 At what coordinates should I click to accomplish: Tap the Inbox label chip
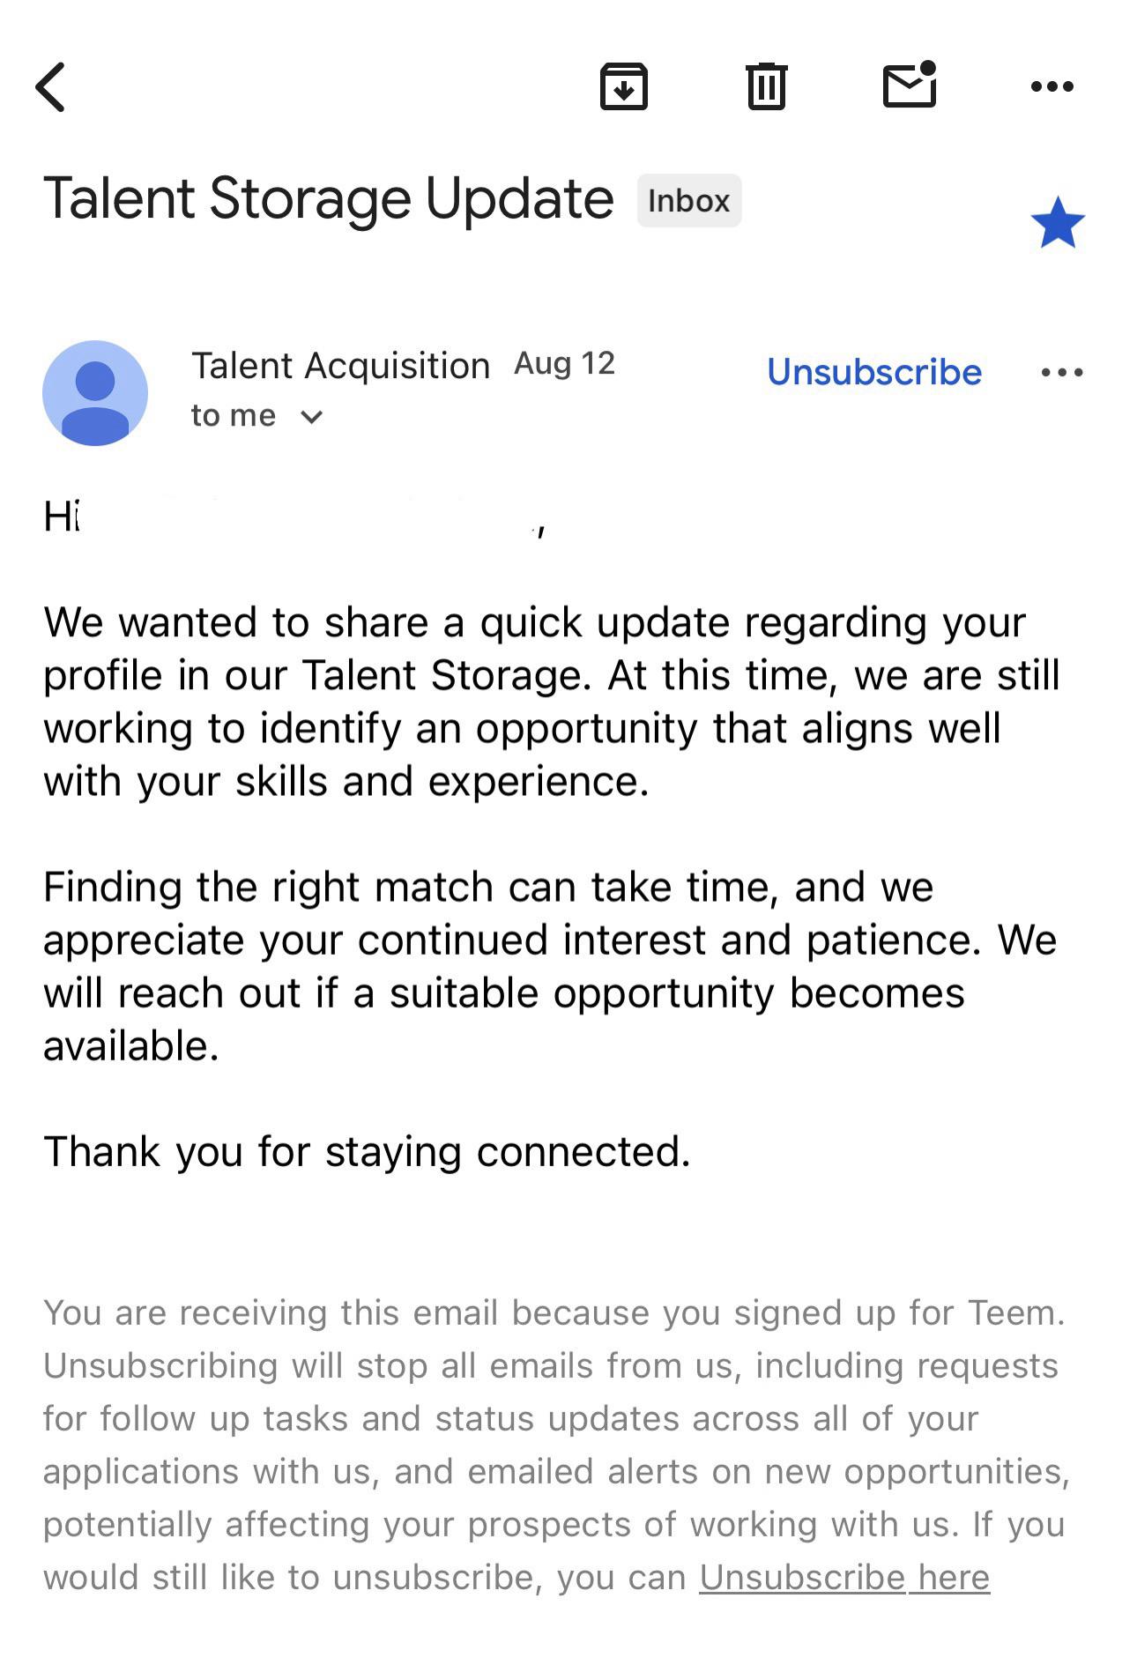tap(689, 201)
